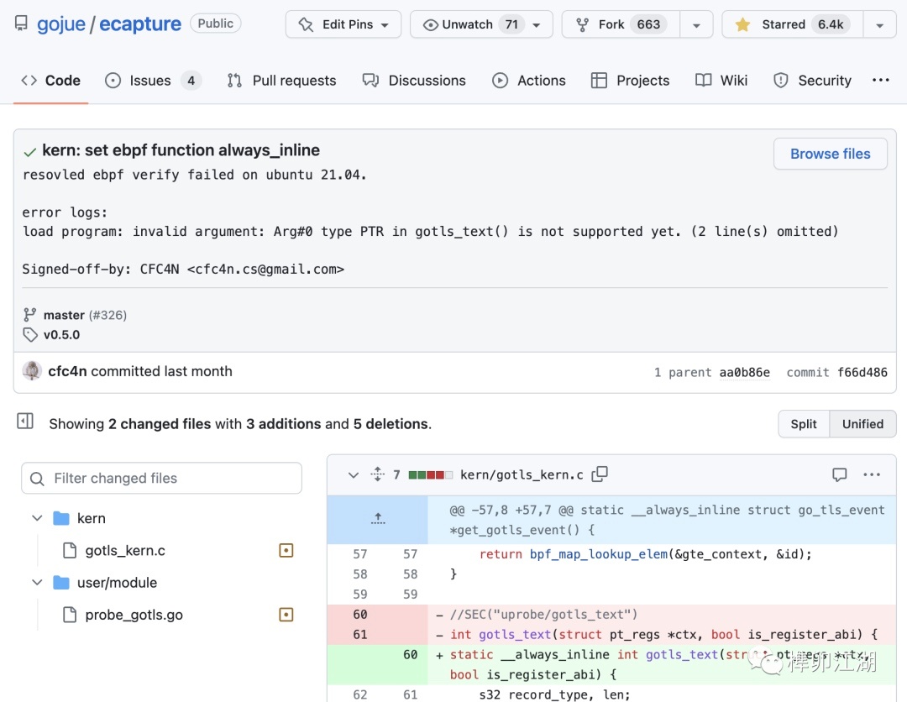
Task: Select the kern folder in file tree
Action: (x=92, y=518)
